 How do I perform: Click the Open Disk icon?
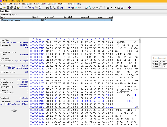86,8
